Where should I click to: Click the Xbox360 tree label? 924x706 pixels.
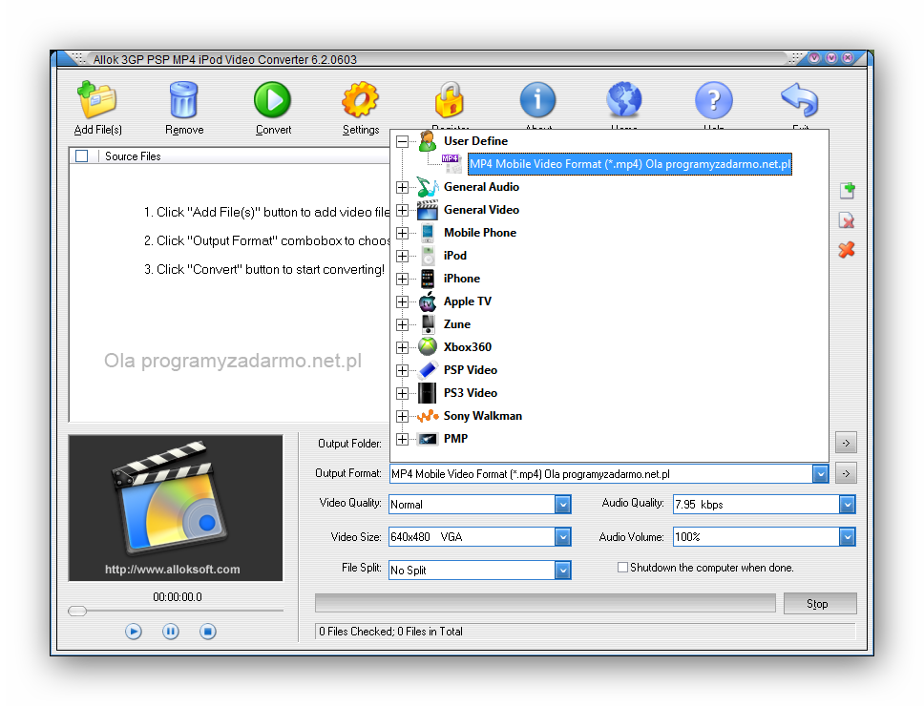[468, 347]
